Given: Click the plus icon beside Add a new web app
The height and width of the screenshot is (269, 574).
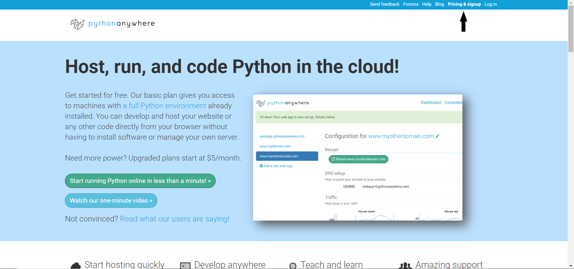Looking at the screenshot, I should [261, 166].
